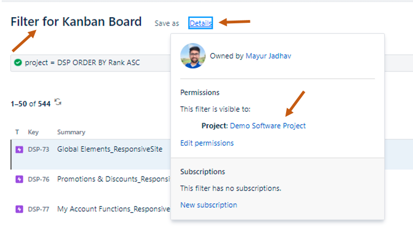Click the epic icon for DSP-77
This screenshot has width=413, height=236.
tap(19, 209)
